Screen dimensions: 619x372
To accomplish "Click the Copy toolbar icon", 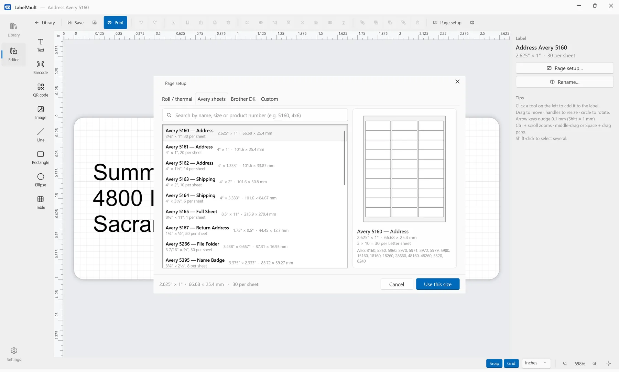I will coord(187,23).
